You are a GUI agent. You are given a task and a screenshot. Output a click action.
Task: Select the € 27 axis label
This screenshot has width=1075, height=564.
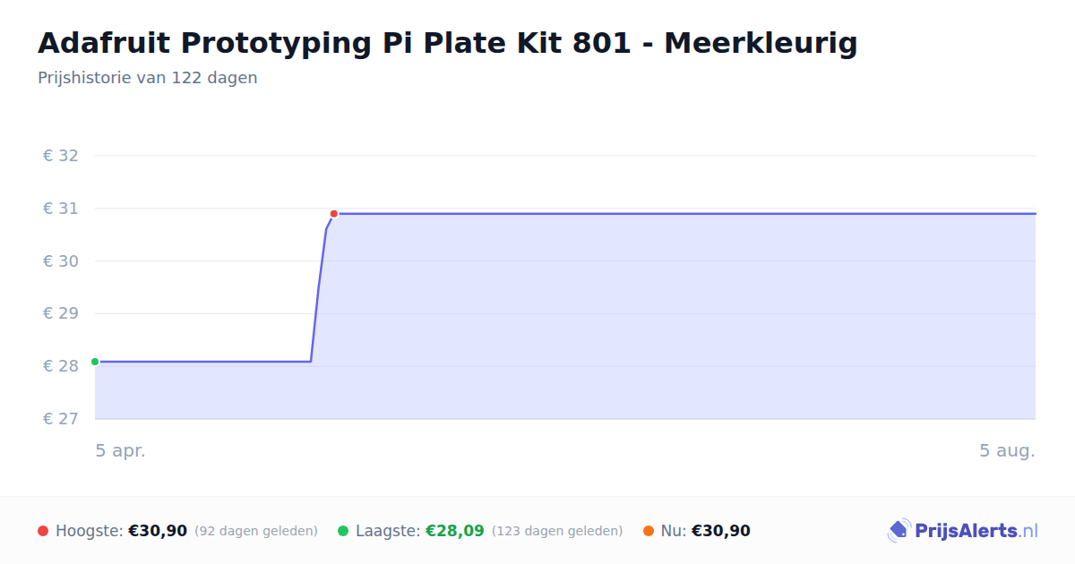(x=61, y=419)
